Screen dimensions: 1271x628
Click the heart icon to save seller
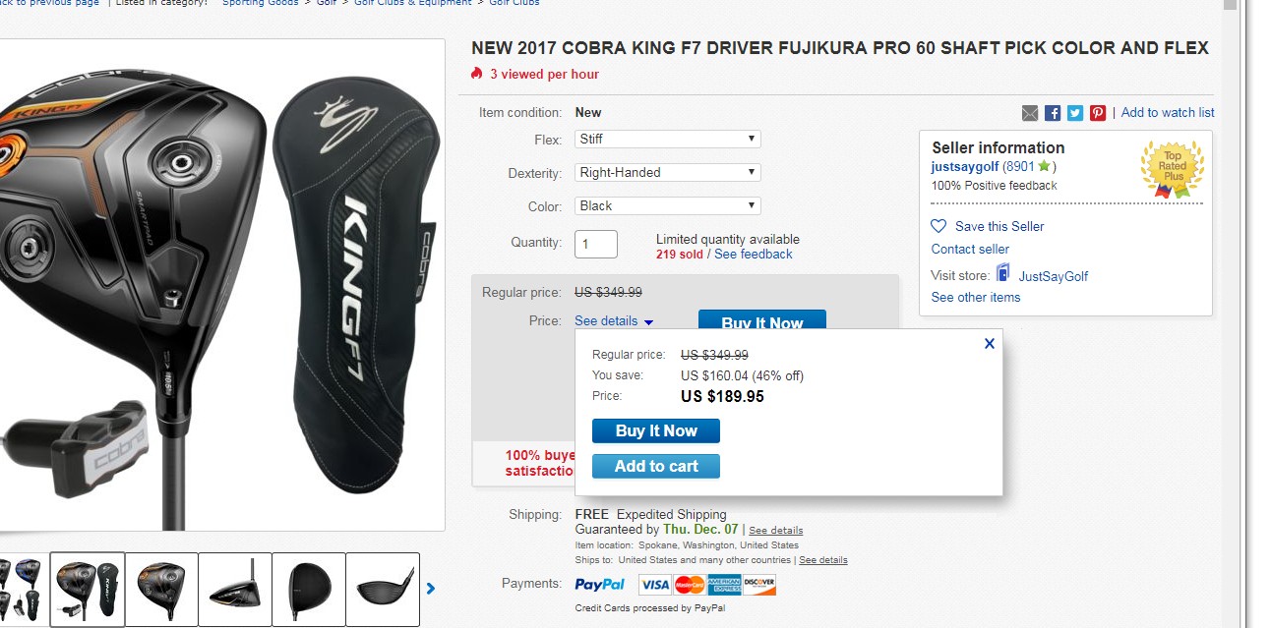click(938, 226)
